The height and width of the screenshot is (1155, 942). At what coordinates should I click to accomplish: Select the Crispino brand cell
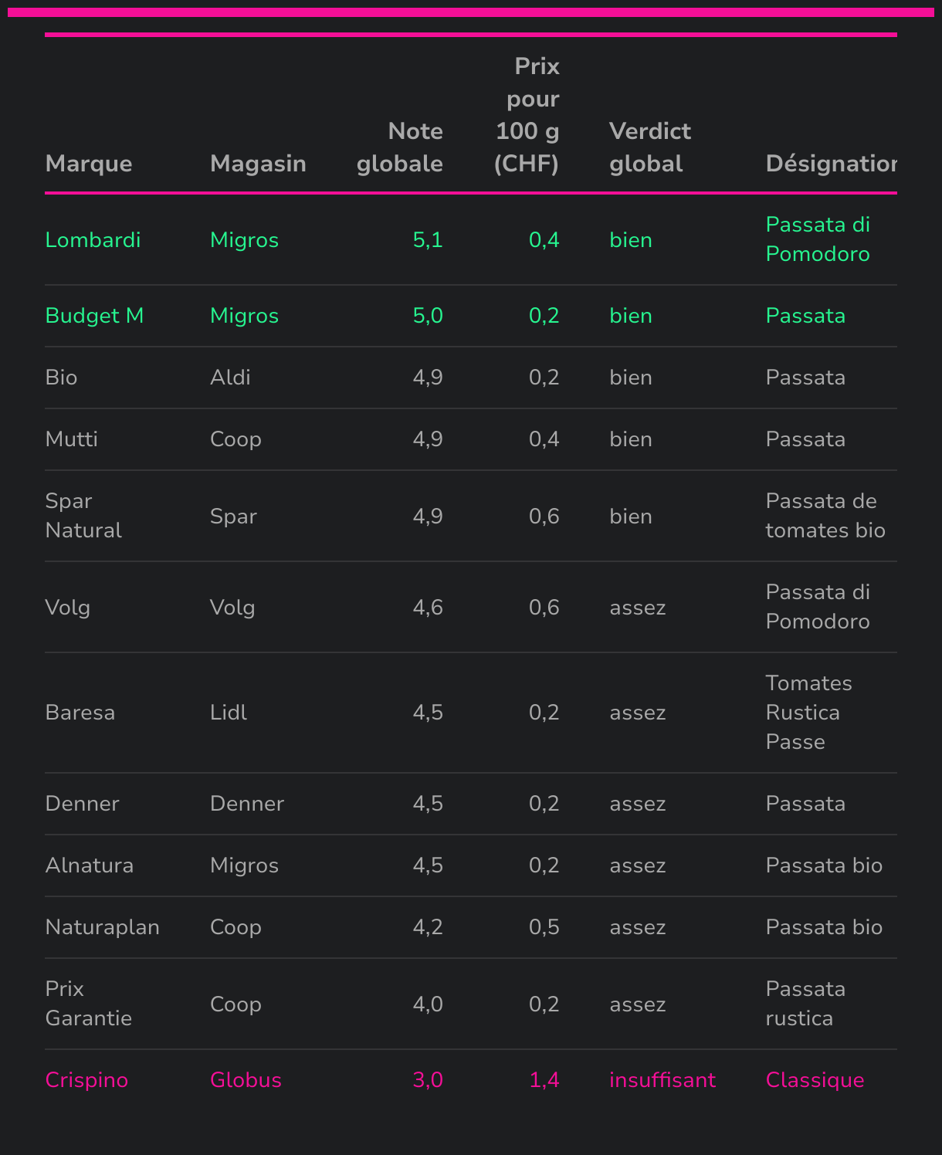pyautogui.click(x=86, y=1080)
